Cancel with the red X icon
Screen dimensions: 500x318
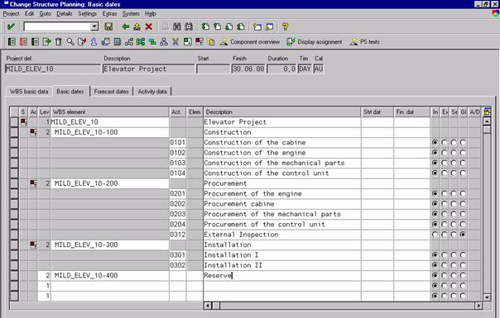[x=149, y=26]
